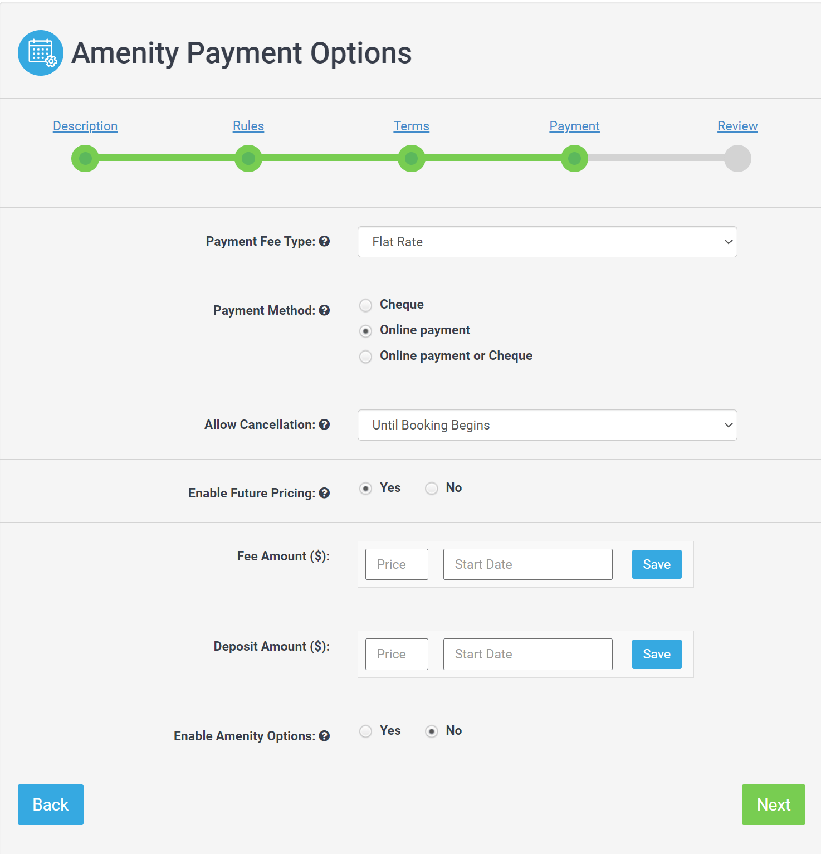Go to the Terms step

(x=411, y=126)
